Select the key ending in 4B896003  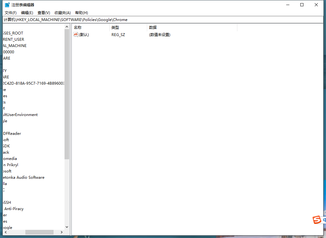pos(34,83)
